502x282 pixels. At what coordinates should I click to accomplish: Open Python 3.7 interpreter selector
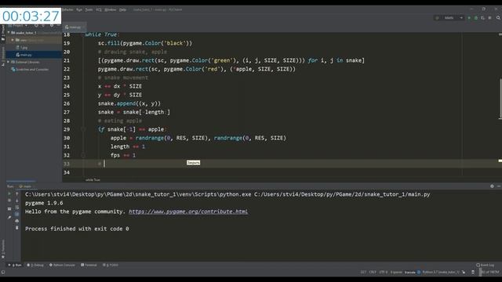[441, 273]
